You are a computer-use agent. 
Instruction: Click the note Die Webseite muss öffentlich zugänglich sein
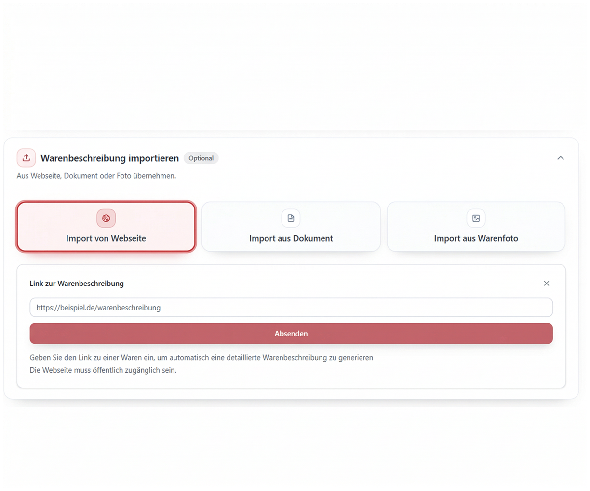pos(103,370)
